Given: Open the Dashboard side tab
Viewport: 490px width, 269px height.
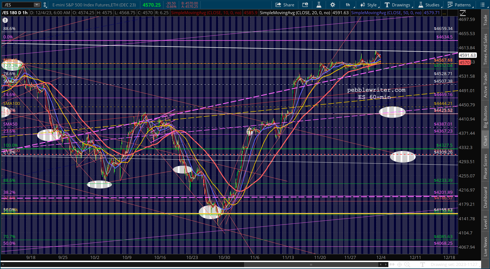Looking at the screenshot, I should (486, 197).
